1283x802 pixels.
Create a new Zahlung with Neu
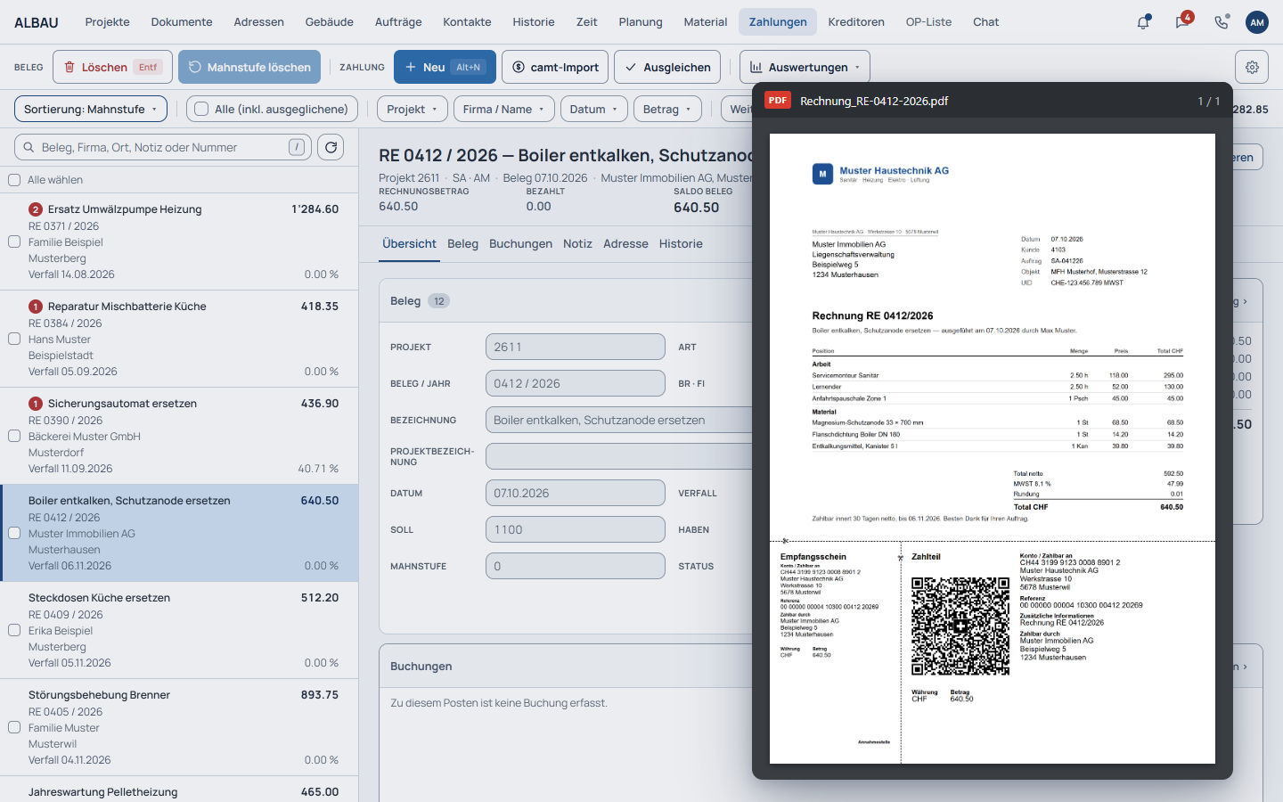tap(445, 67)
